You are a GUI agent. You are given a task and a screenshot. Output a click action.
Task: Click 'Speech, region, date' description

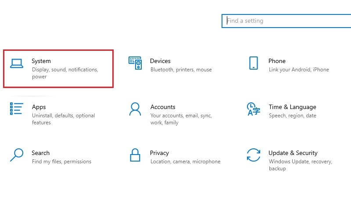pos(292,116)
